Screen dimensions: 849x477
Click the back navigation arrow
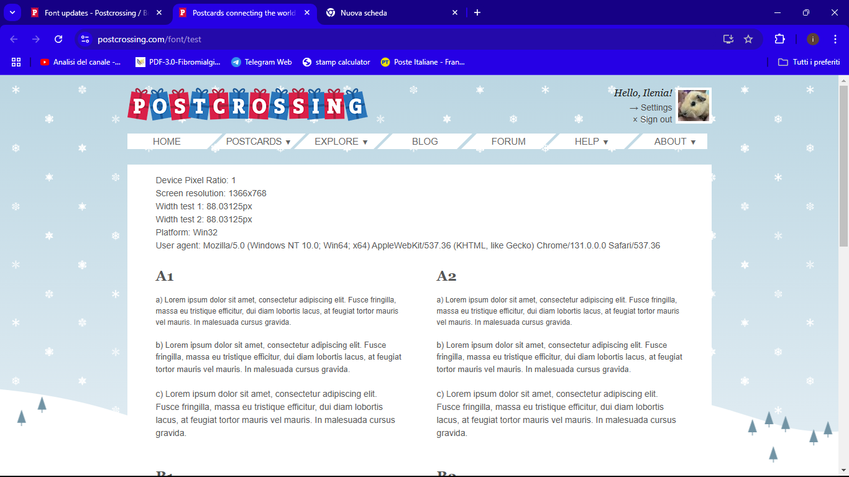pos(14,39)
